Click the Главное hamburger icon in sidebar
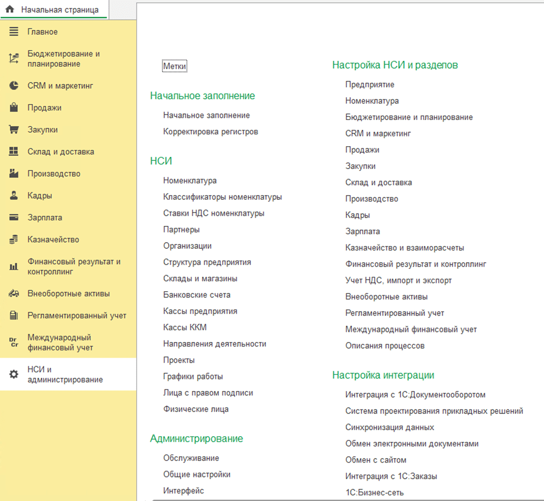 coord(14,32)
